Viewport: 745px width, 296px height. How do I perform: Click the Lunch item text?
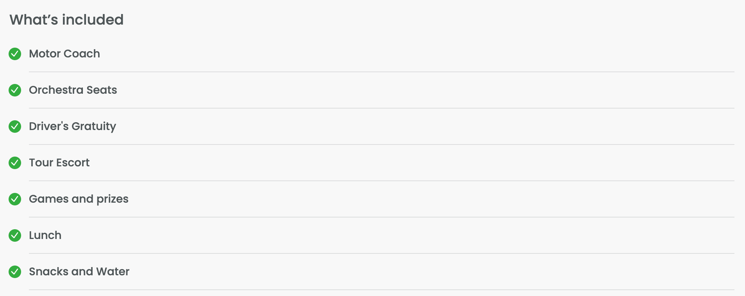tap(45, 235)
